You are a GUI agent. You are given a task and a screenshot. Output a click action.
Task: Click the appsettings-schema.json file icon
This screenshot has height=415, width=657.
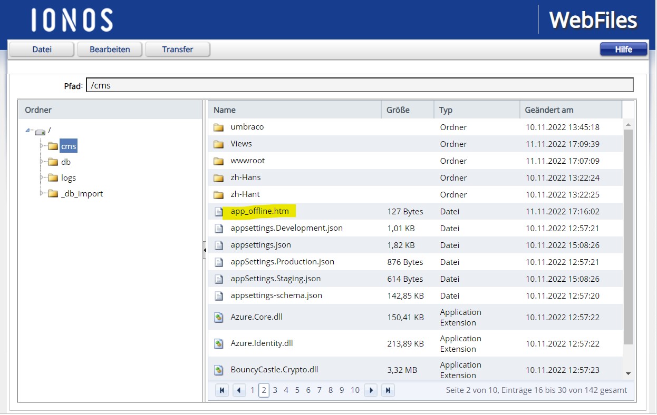click(218, 295)
